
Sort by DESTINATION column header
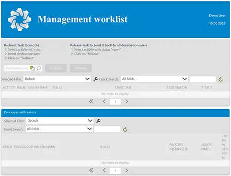[177, 88]
